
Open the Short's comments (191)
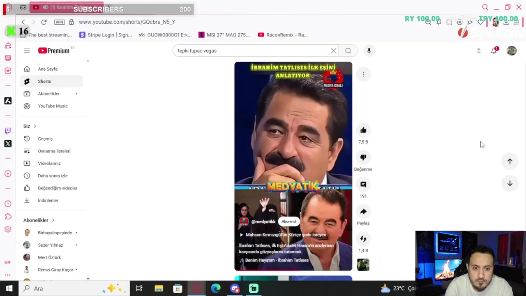coord(363,185)
